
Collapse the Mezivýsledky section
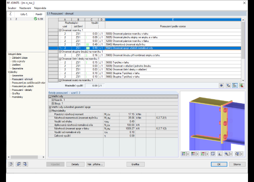point(50,111)
